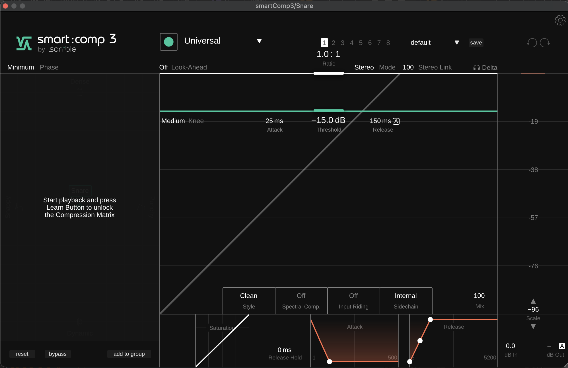
Task: Grab the green threshold slider handle
Action: coord(328,111)
